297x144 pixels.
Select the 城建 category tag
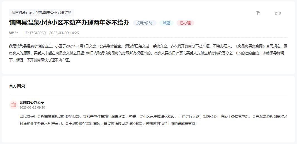(167, 23)
